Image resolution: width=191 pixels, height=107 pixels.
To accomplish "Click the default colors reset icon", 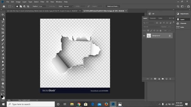I will (x=1, y=94).
